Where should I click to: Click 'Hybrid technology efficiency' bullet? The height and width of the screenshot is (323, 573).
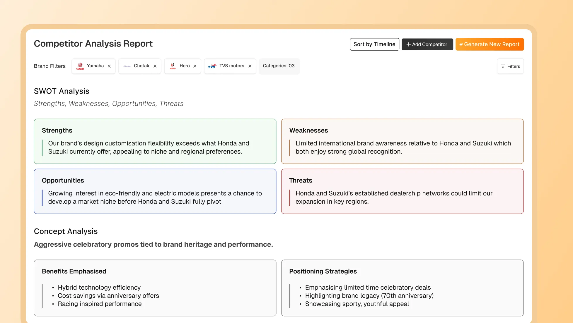pyautogui.click(x=99, y=288)
